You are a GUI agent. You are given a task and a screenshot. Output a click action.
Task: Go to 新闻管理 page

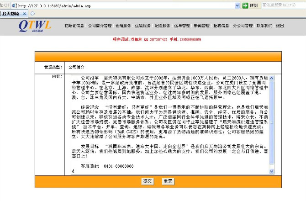pos(201,26)
